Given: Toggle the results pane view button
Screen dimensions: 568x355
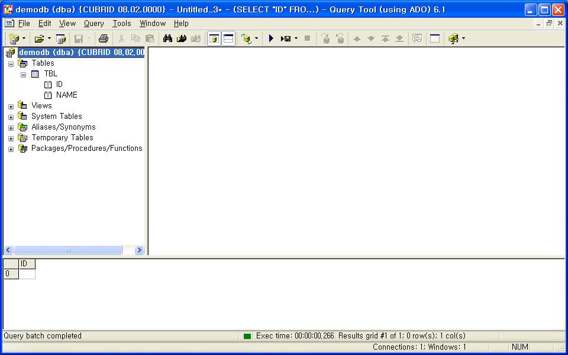Looking at the screenshot, I should (x=228, y=38).
